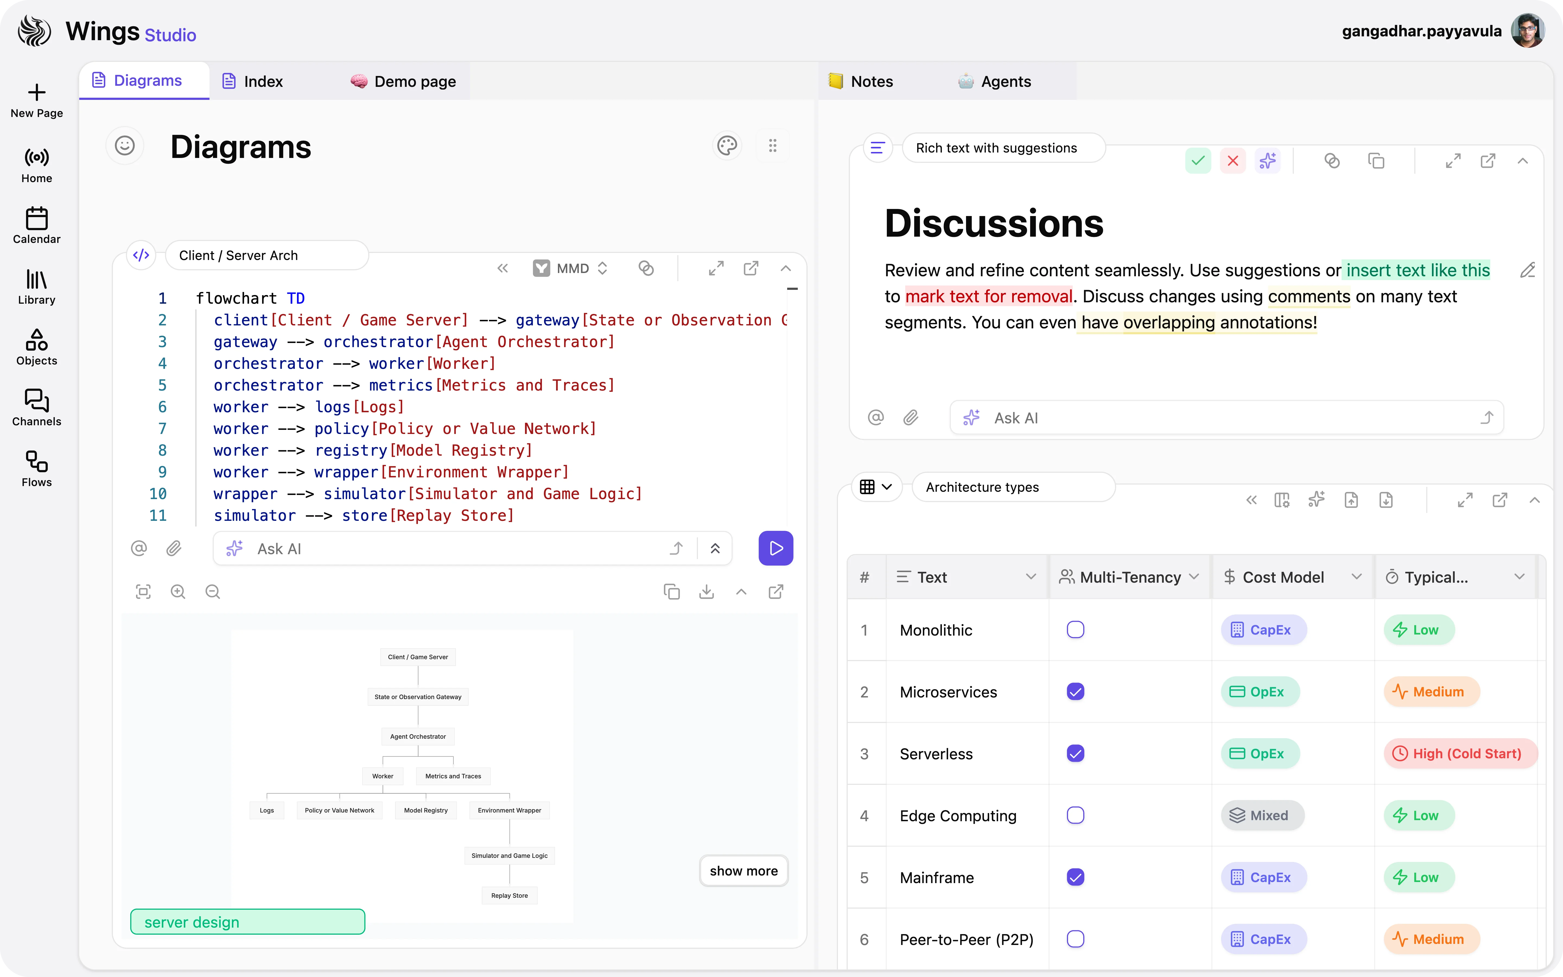Uncheck Multi-Tenancy for Microservices
Viewport: 1563px width, 977px height.
pos(1075,691)
